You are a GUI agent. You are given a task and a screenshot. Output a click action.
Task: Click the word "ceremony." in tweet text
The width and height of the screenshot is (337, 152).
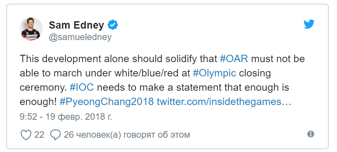43,88
